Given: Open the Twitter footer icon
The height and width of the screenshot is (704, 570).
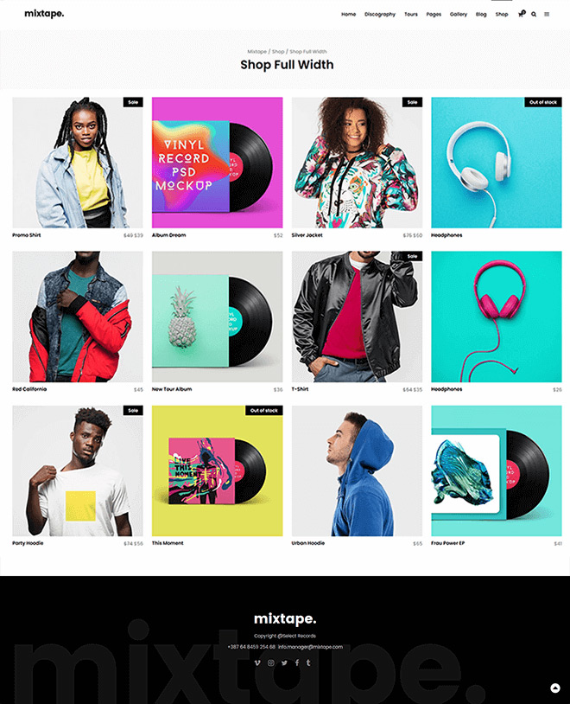Looking at the screenshot, I should (x=284, y=662).
